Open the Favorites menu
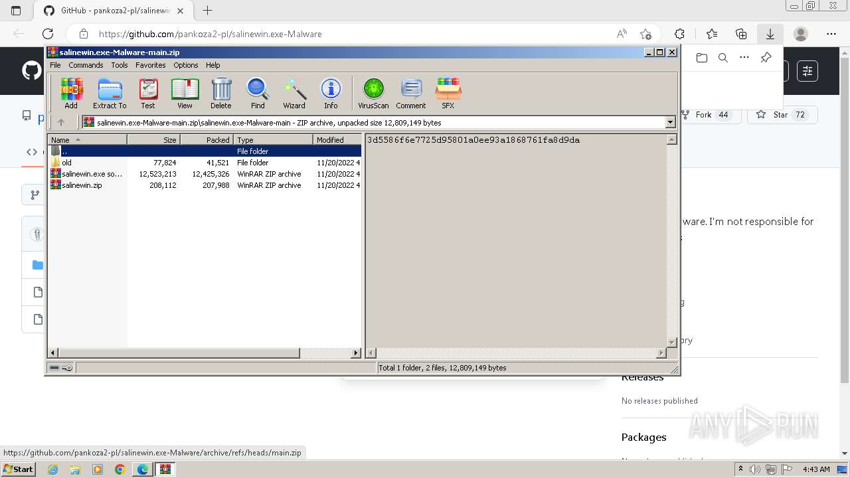Viewport: 850px width, 478px height. coord(151,65)
